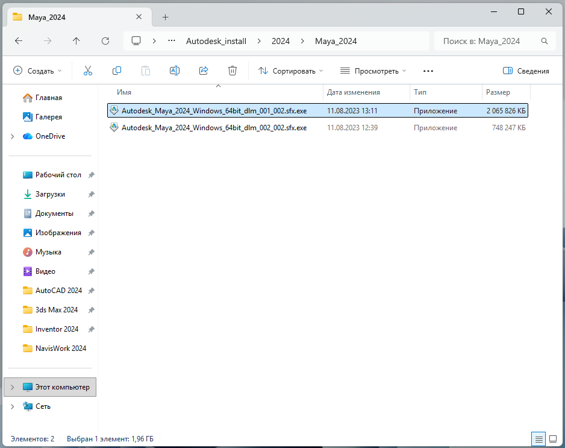Click the Cut scissors icon

tap(88, 71)
